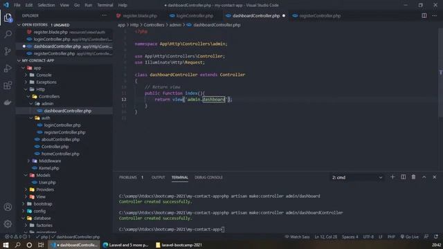Expand the Console folder
443x249 pixels.
(x=65, y=75)
